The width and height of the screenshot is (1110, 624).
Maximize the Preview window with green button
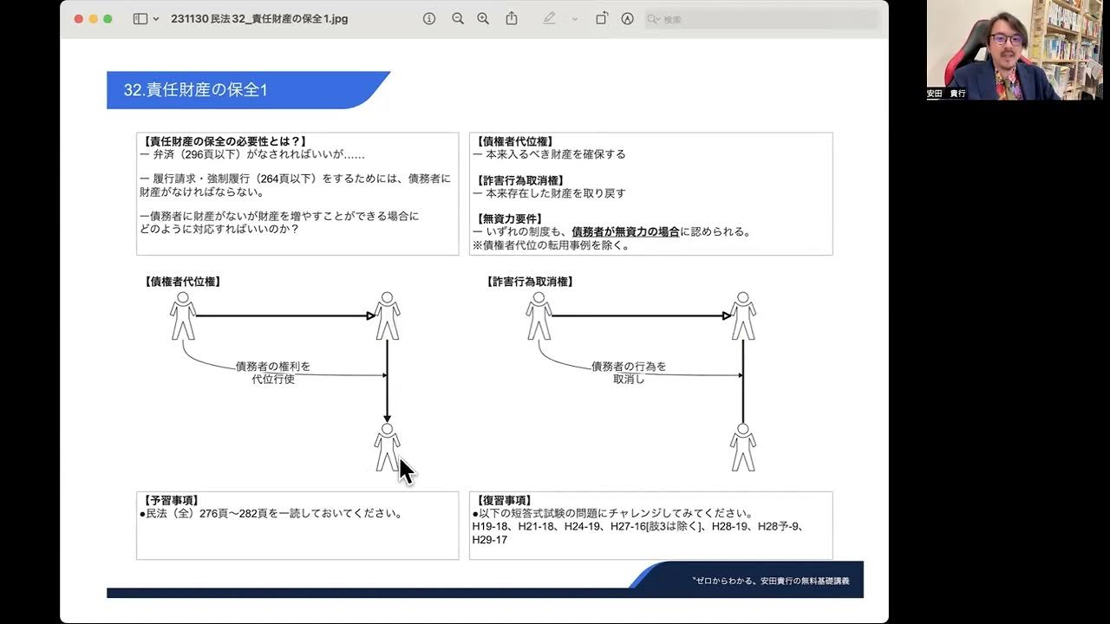(108, 19)
